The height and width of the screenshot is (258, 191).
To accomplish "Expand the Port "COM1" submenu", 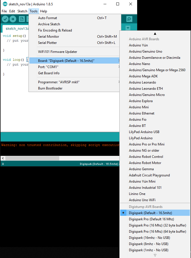I will 74,67.
